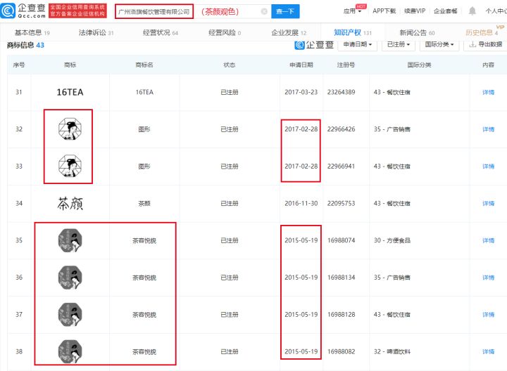Click the 16TEA trademark logo

tap(70, 92)
